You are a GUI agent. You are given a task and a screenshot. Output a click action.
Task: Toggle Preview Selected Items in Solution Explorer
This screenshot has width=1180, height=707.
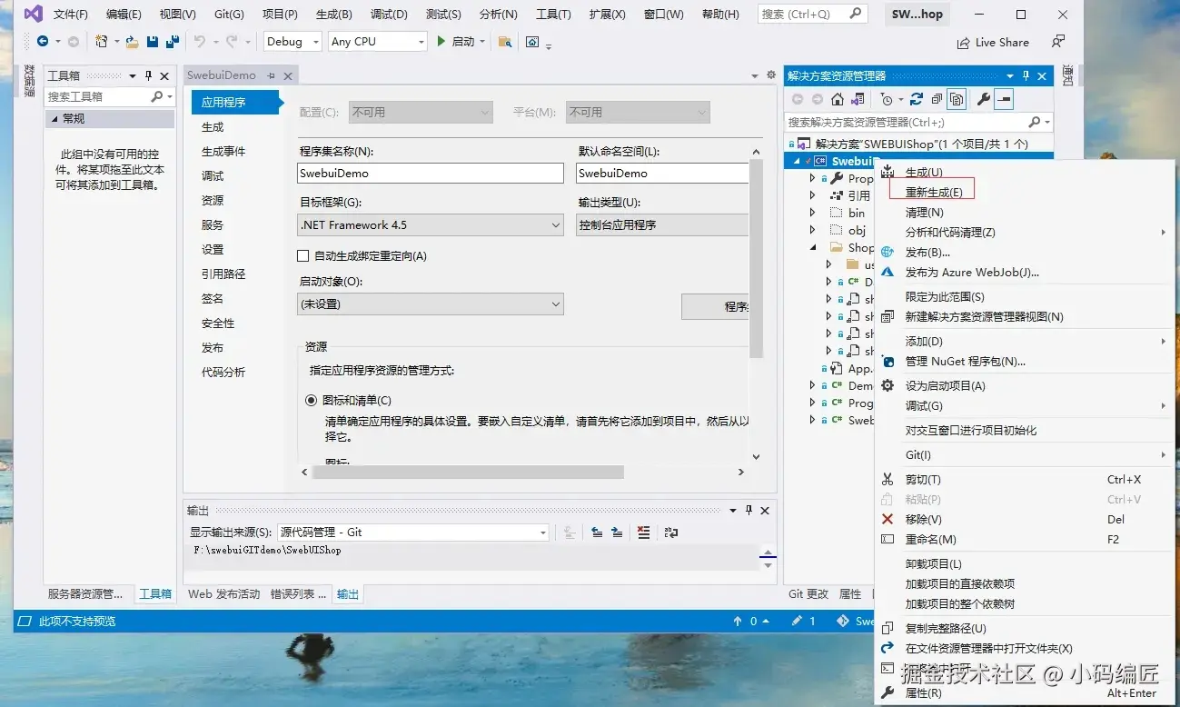click(x=1004, y=99)
